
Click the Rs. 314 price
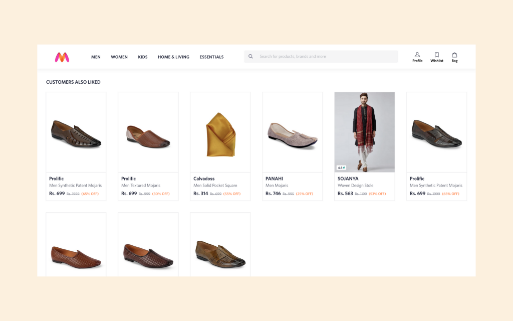click(x=200, y=194)
